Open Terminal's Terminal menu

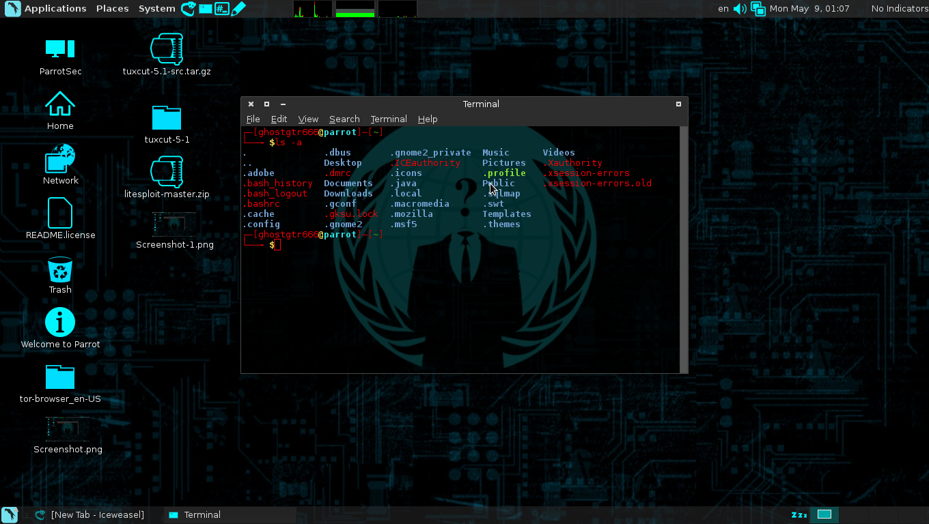point(389,119)
